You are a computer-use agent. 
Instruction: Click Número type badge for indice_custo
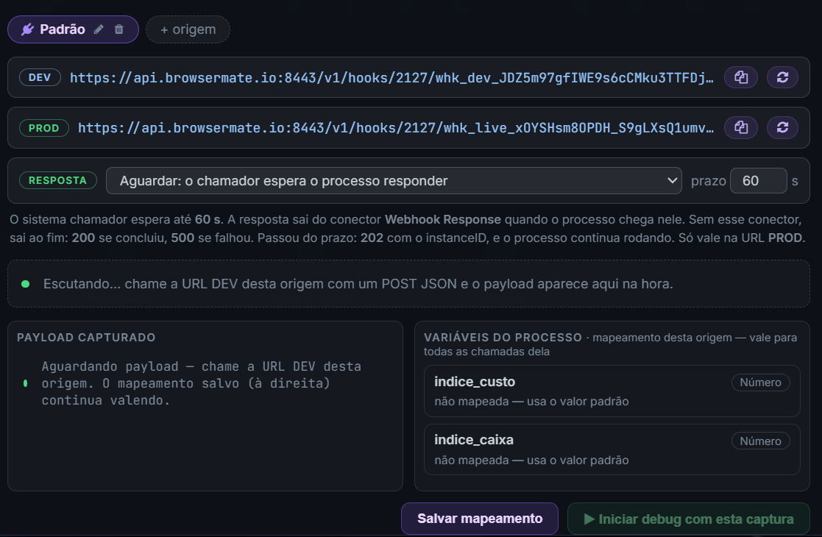[761, 383]
